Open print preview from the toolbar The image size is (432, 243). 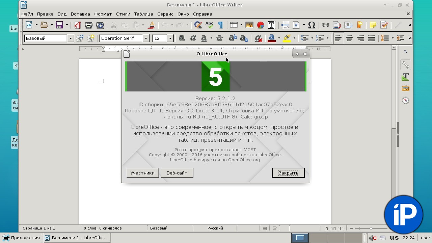(x=100, y=25)
